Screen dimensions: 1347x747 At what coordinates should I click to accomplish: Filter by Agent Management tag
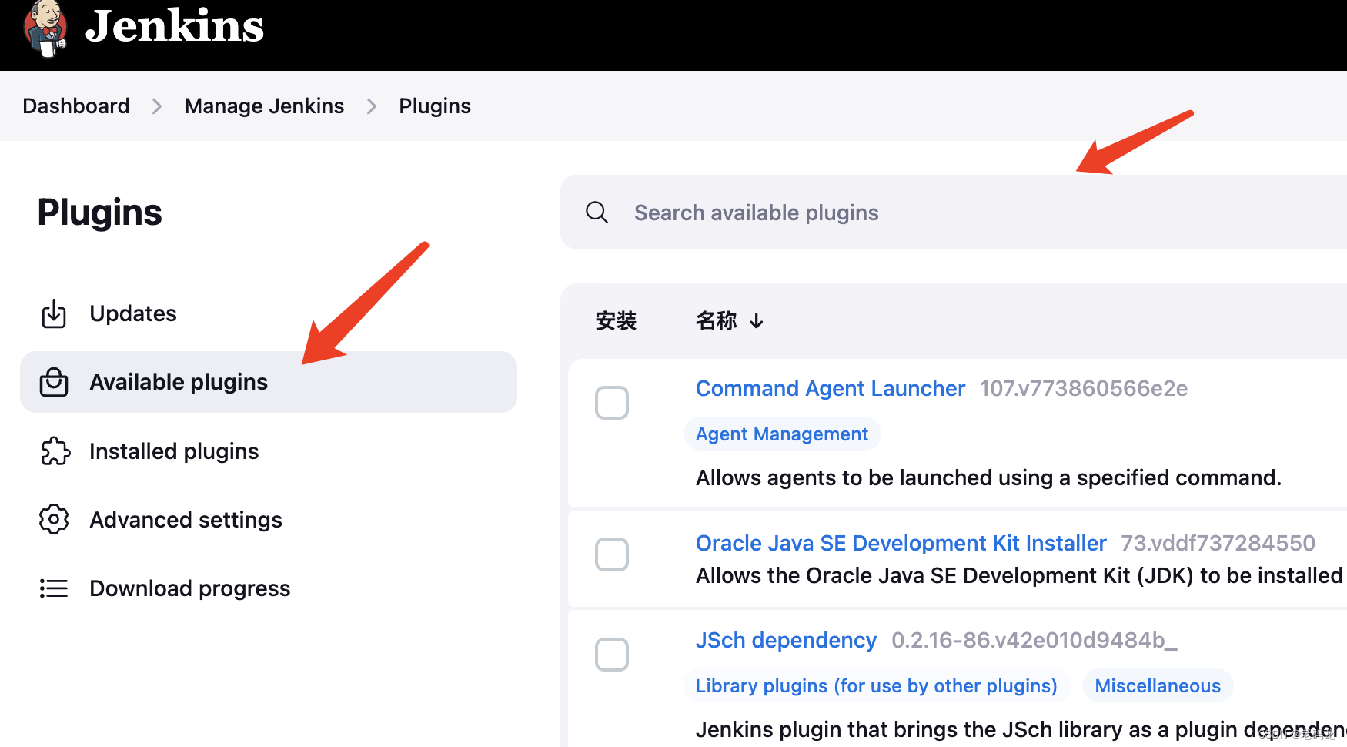[x=782, y=434]
